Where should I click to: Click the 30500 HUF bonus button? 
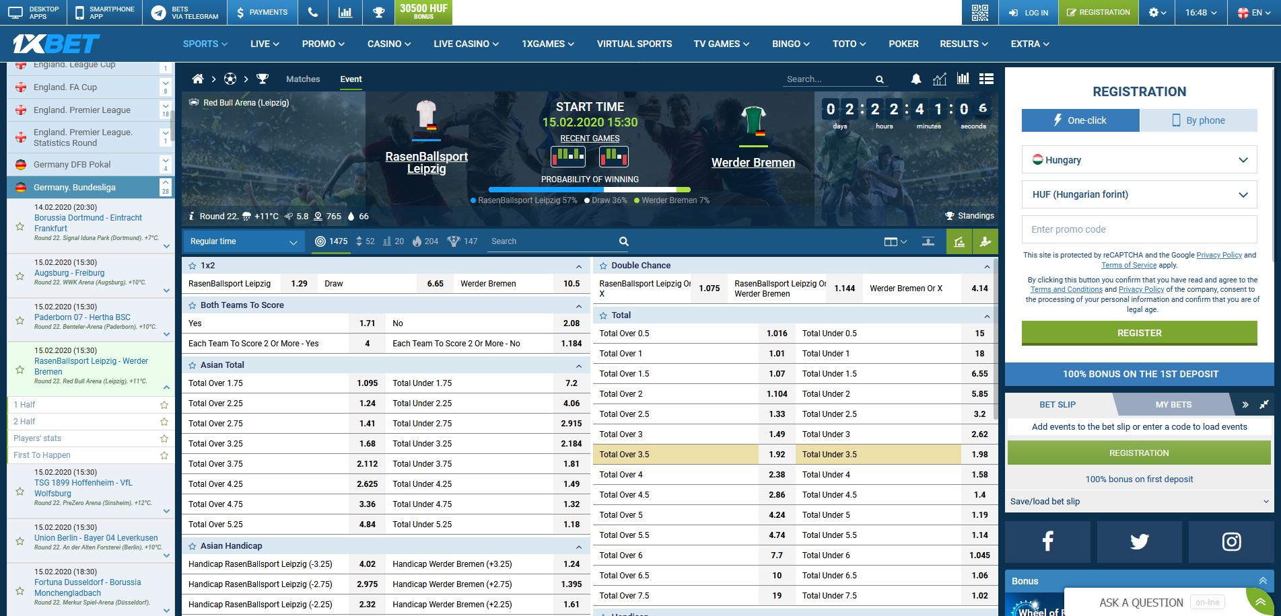(423, 12)
